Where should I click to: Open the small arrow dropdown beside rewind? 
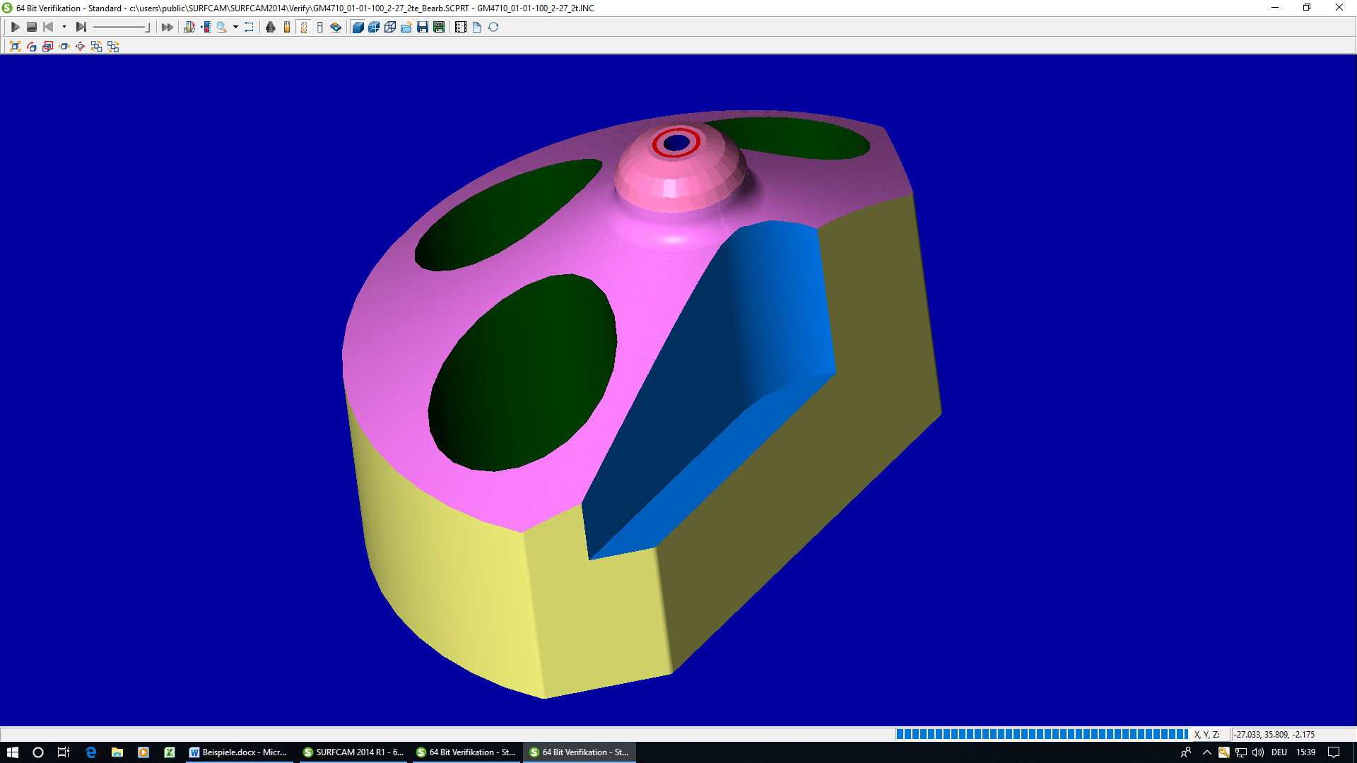[x=64, y=27]
